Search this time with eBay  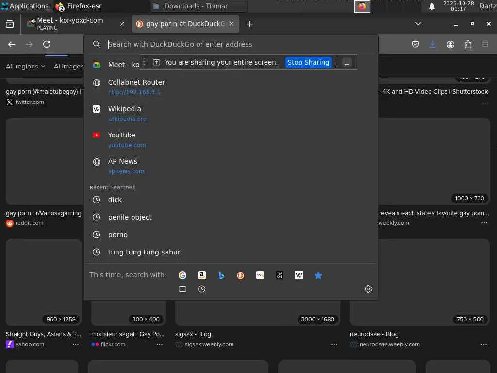260,275
